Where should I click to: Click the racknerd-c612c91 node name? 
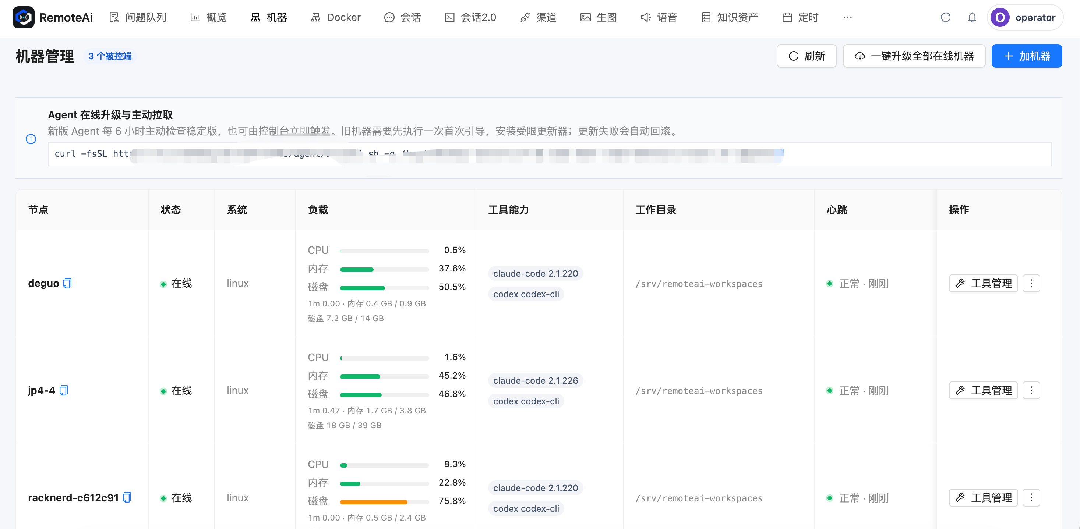point(73,498)
